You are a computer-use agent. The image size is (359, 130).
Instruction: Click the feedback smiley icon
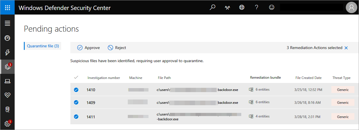pos(271,8)
